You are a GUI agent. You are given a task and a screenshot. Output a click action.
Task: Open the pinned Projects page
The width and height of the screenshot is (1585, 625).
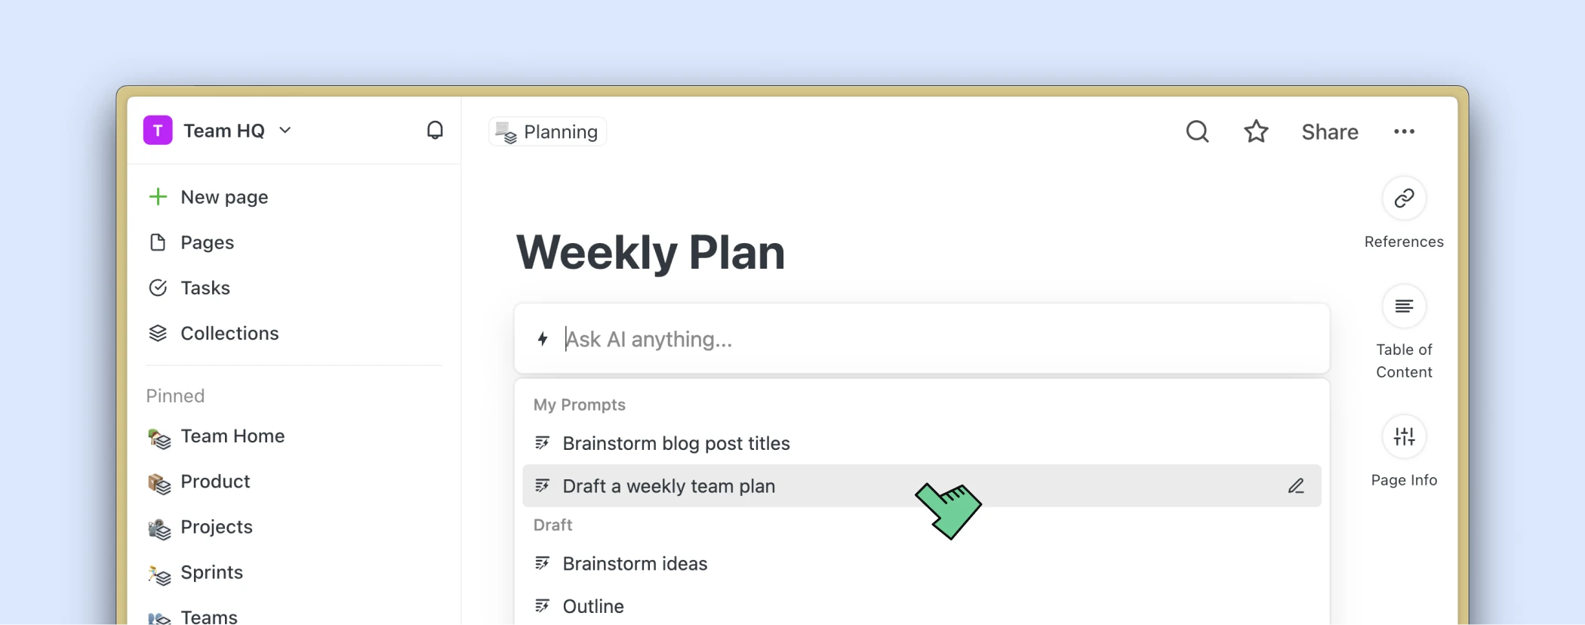coord(216,527)
